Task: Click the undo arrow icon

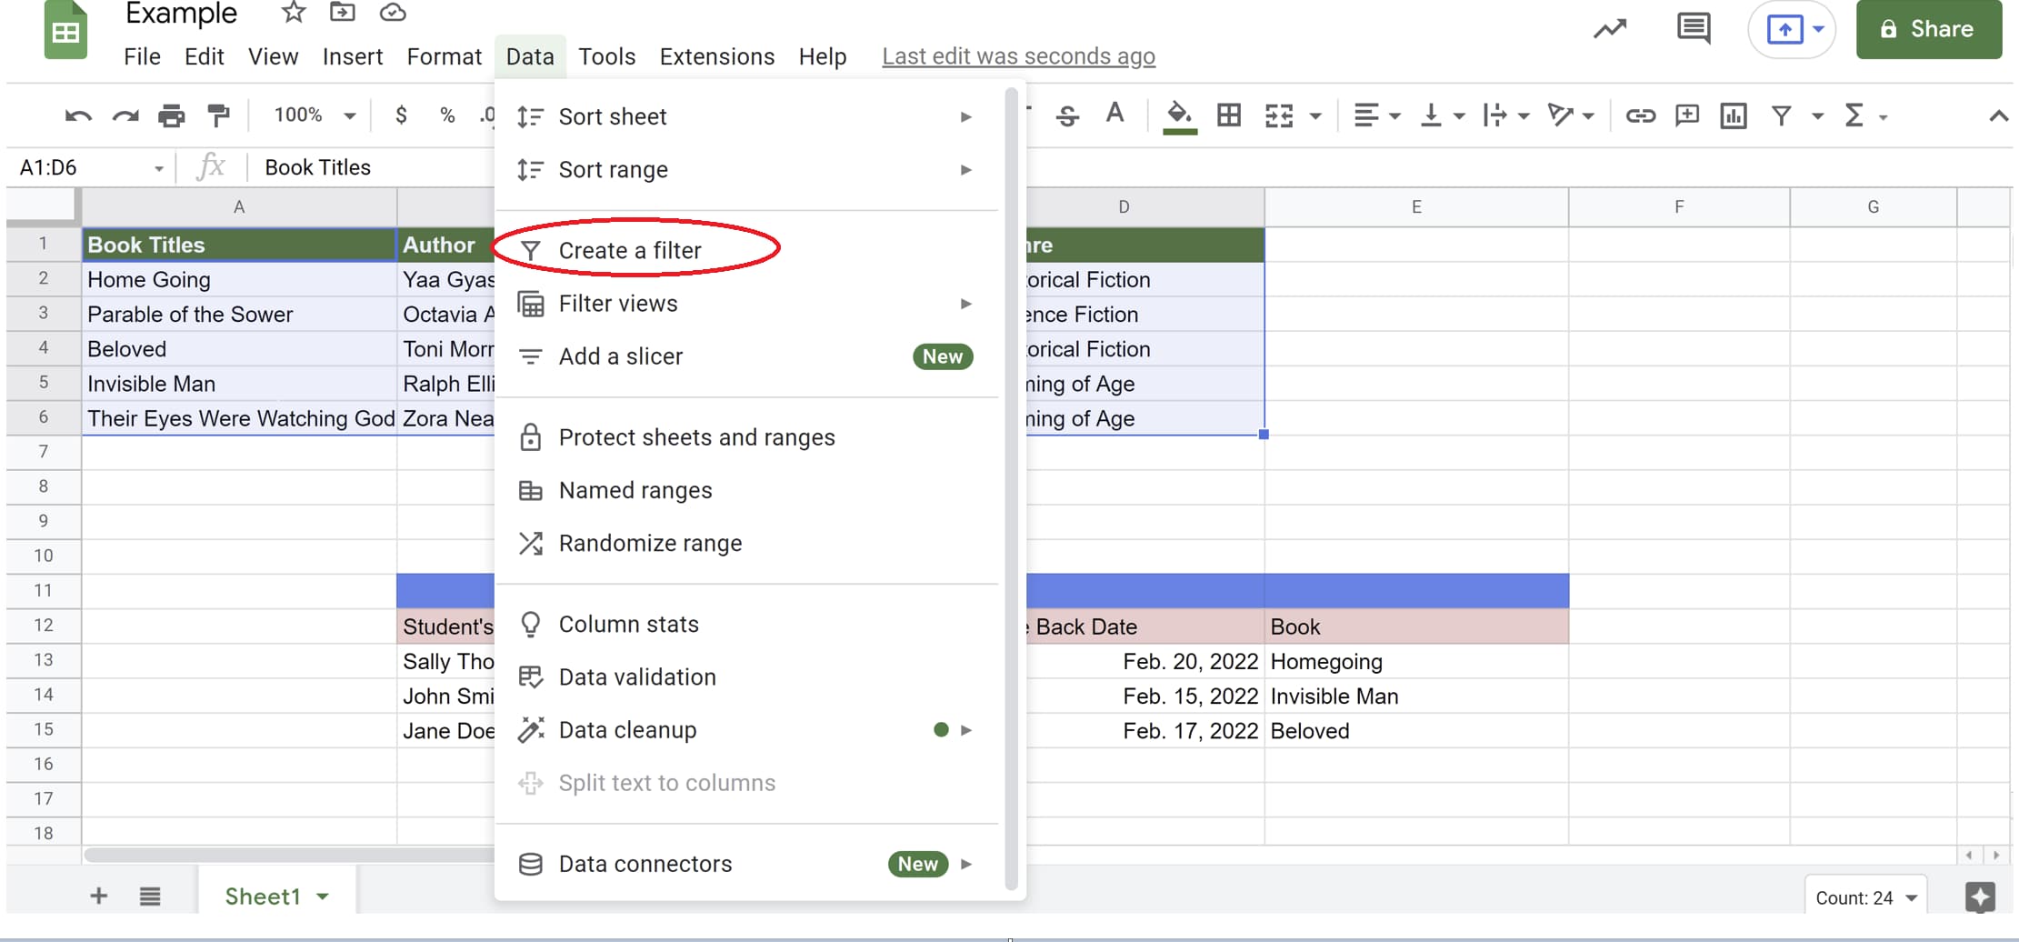Action: 78,115
